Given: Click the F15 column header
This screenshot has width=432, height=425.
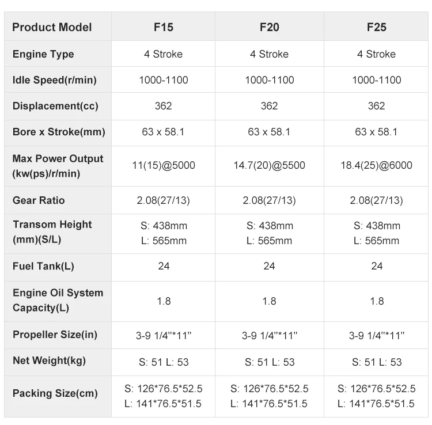Looking at the screenshot, I should (x=163, y=27).
